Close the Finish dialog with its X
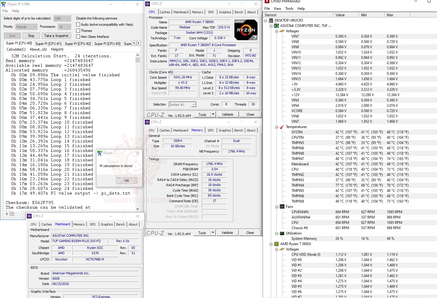Image resolution: width=437 pixels, height=298 pixels. click(x=138, y=153)
